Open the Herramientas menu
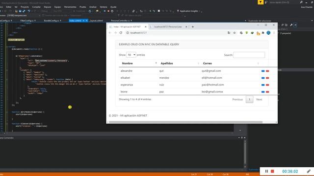This screenshot has height=176, width=314. (x=70, y=7)
